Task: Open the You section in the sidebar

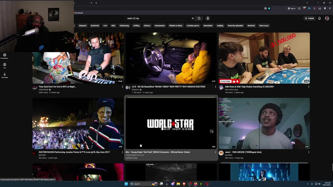Action: point(5,66)
